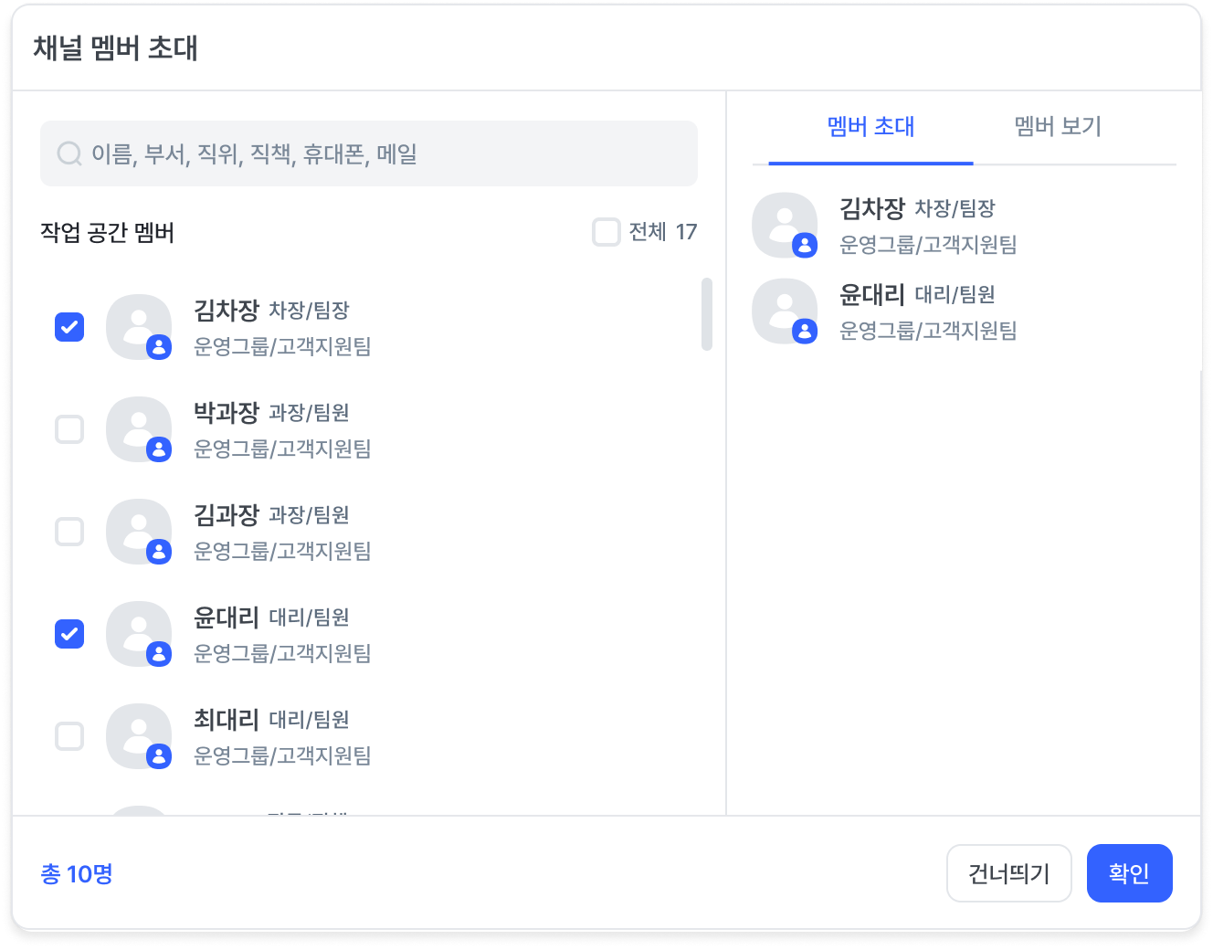Viewport: 1213px width, 950px height.
Task: Click 윤대리's avatar in the workspace member list
Action: [x=139, y=634]
